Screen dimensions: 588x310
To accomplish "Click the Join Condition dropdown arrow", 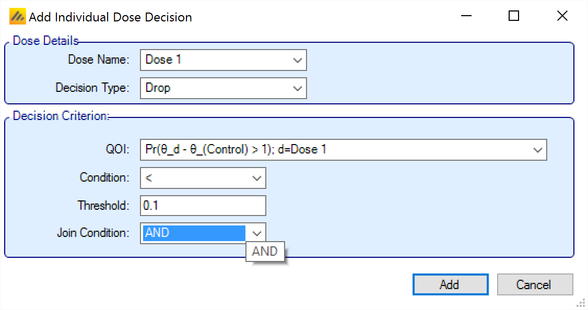I will 256,233.
